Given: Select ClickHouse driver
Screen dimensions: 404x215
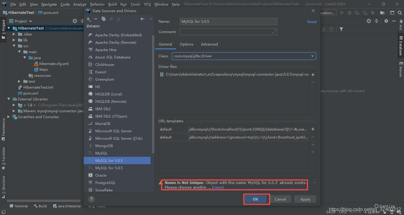Looking at the screenshot, I should coord(117,64).
